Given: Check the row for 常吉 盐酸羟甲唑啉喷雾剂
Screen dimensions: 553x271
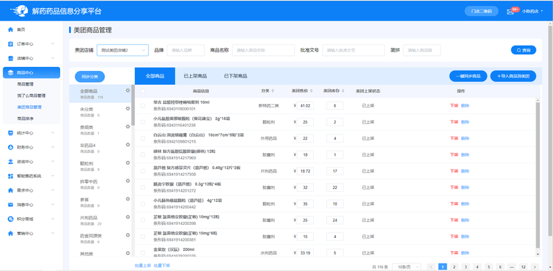Looking at the screenshot, I should click(x=143, y=106).
